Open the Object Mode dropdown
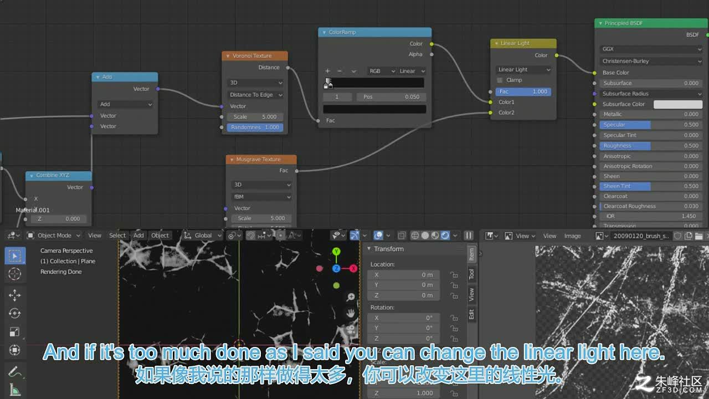The height and width of the screenshot is (399, 709). tap(54, 236)
